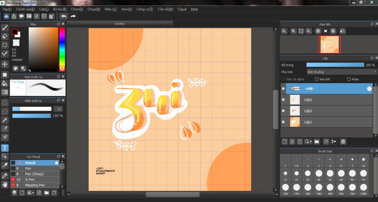Click the brush size value field showing 10

pos(58,109)
